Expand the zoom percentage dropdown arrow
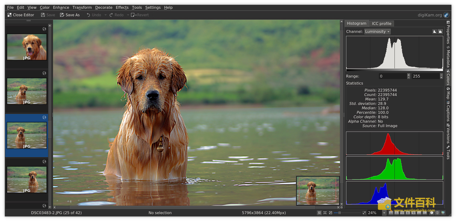Viewport: 456px width, 221px height. click(384, 213)
